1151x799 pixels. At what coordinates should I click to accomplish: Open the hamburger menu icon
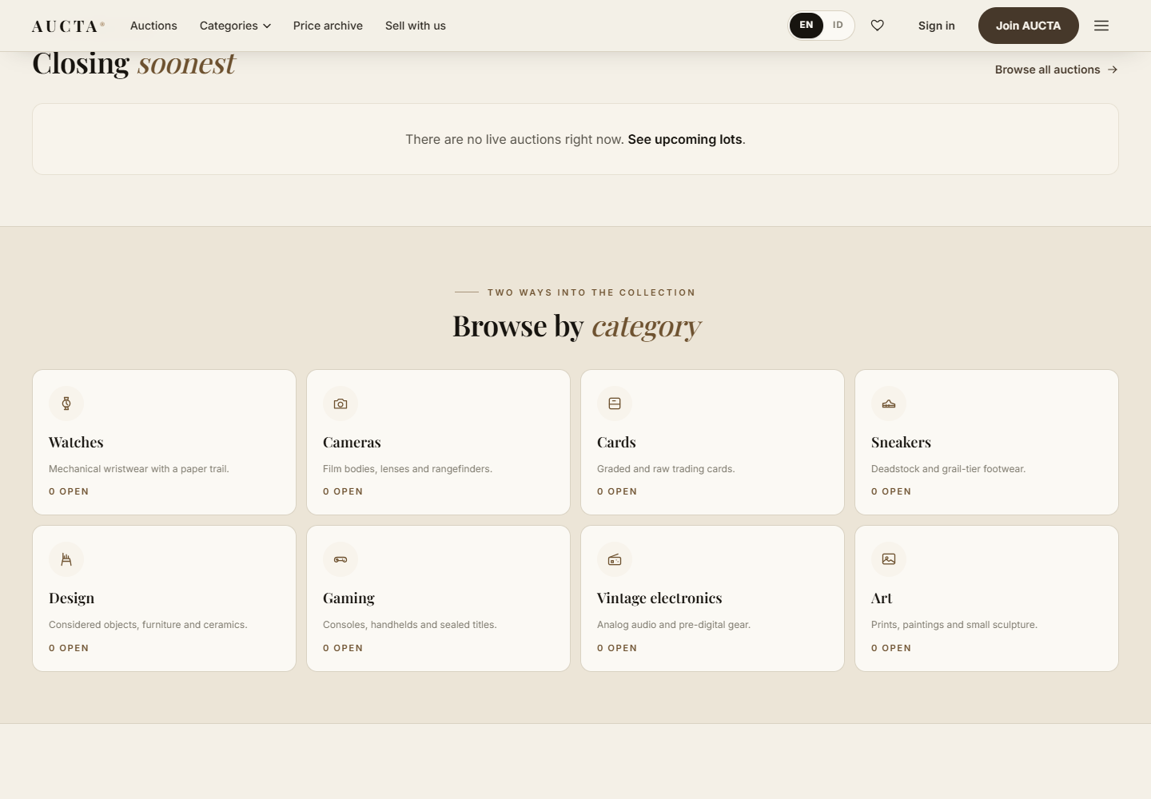pos(1101,26)
